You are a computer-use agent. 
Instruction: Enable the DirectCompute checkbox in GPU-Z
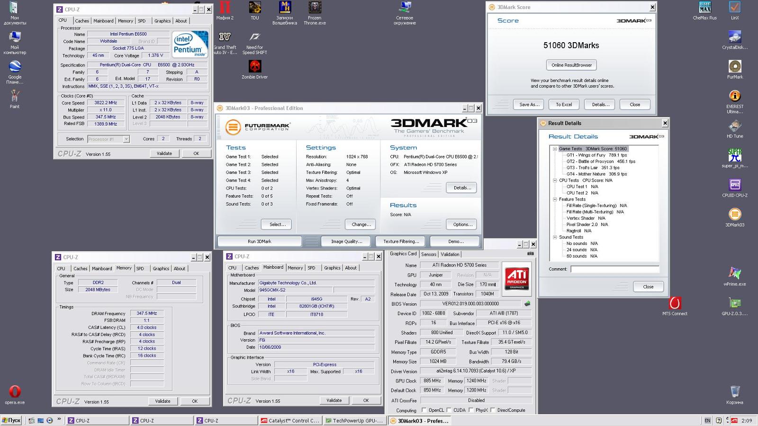click(493, 410)
